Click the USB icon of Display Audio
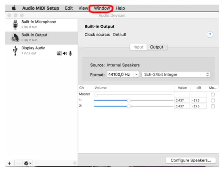The height and width of the screenshot is (172, 222). click(15, 51)
